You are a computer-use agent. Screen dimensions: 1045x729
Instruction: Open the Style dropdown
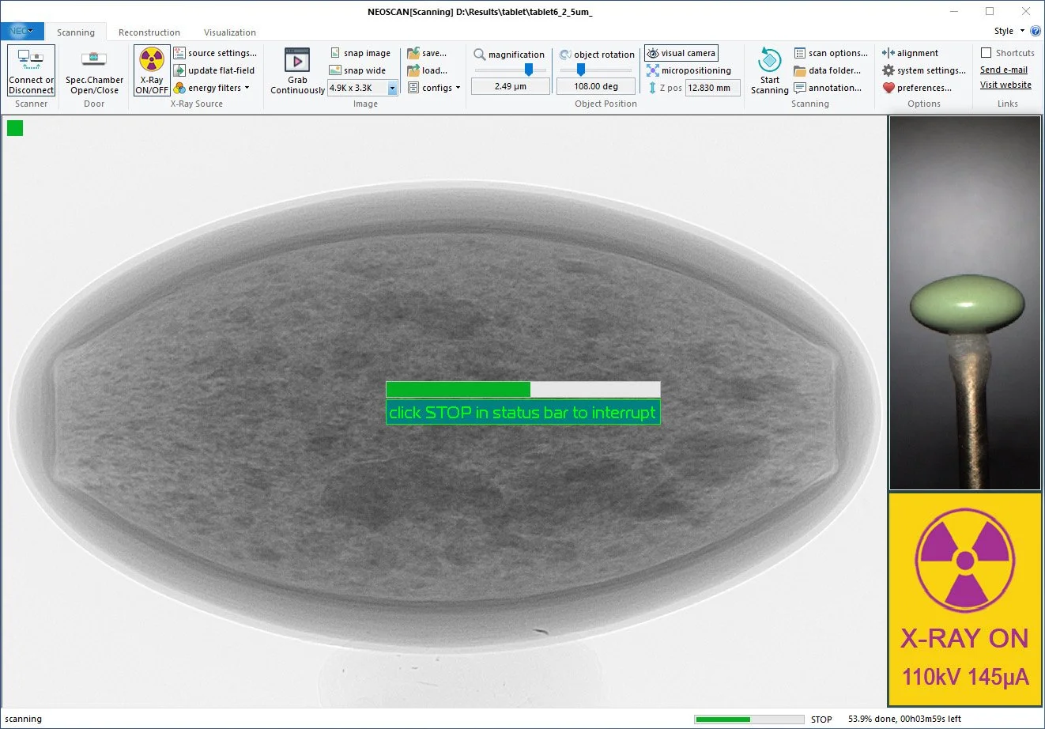click(x=1009, y=31)
